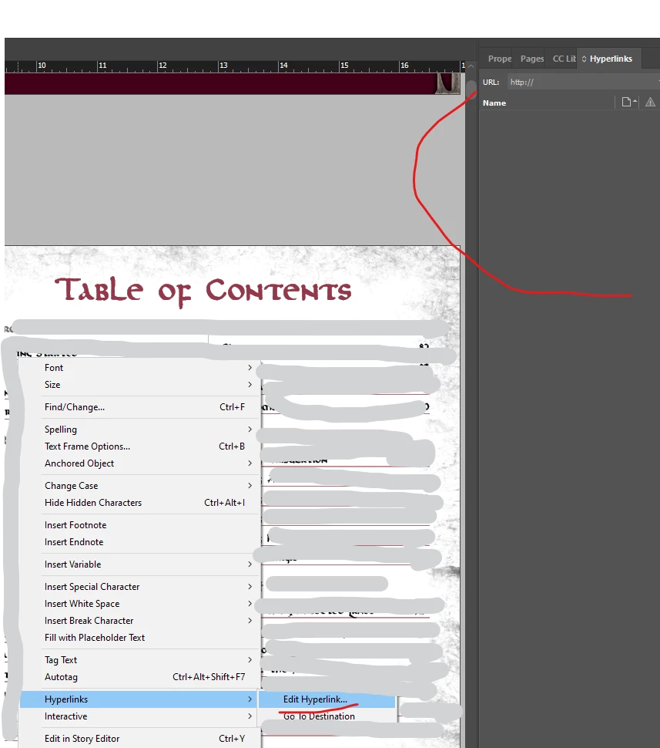Select Edit in Story Editor
Image resolution: width=660 pixels, height=748 pixels.
tap(139, 739)
